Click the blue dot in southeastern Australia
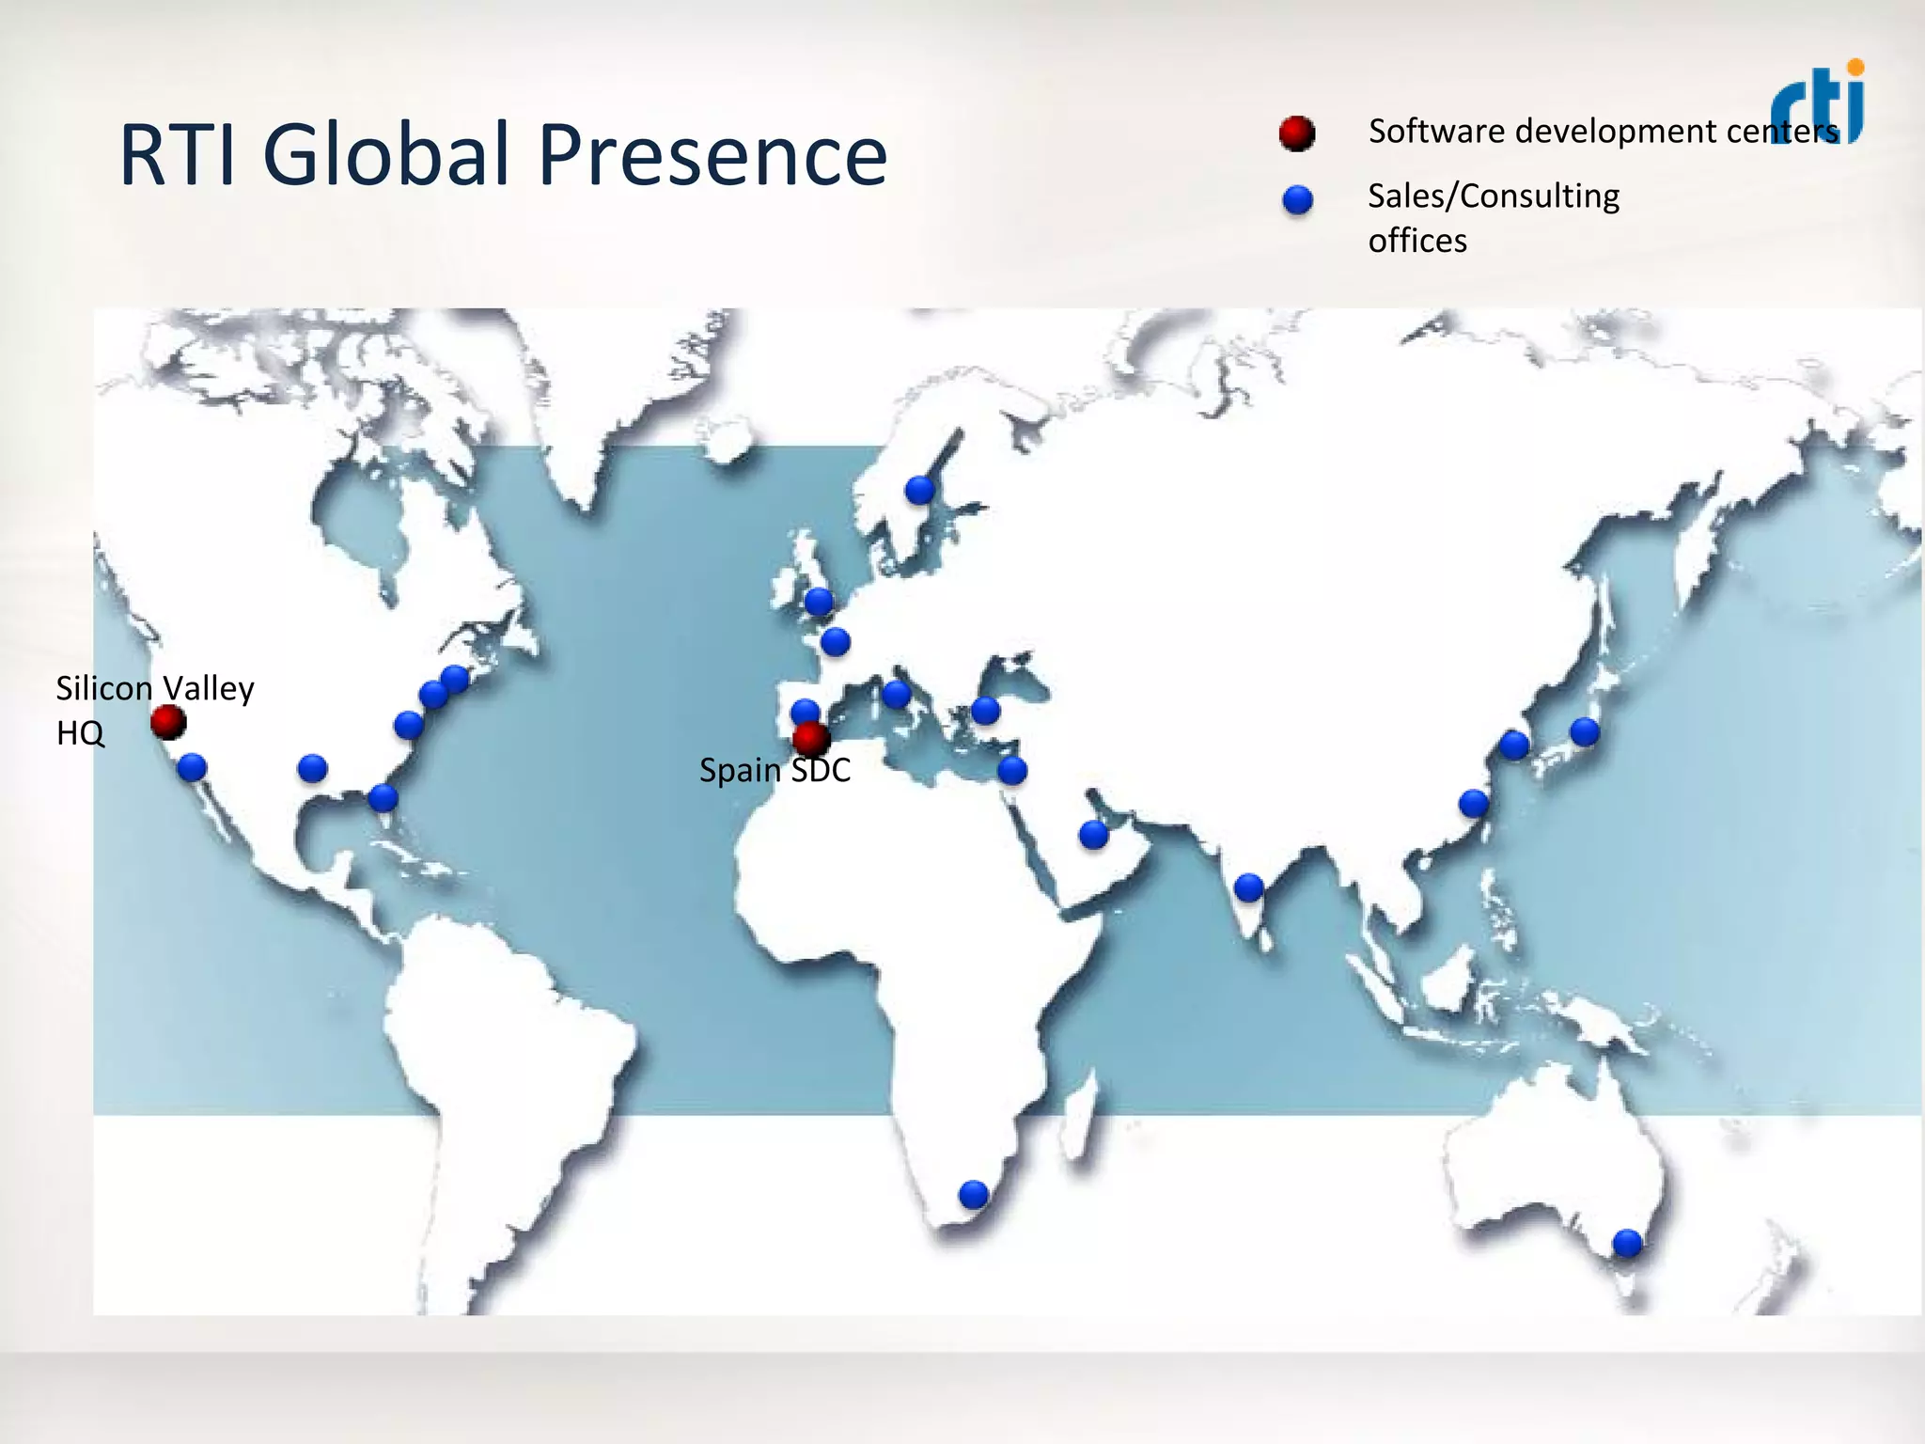The image size is (1925, 1444). (1627, 1243)
